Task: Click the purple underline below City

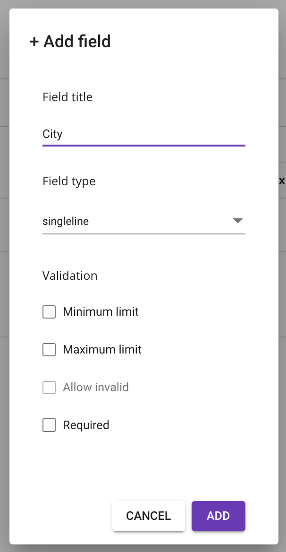Action: [x=143, y=146]
